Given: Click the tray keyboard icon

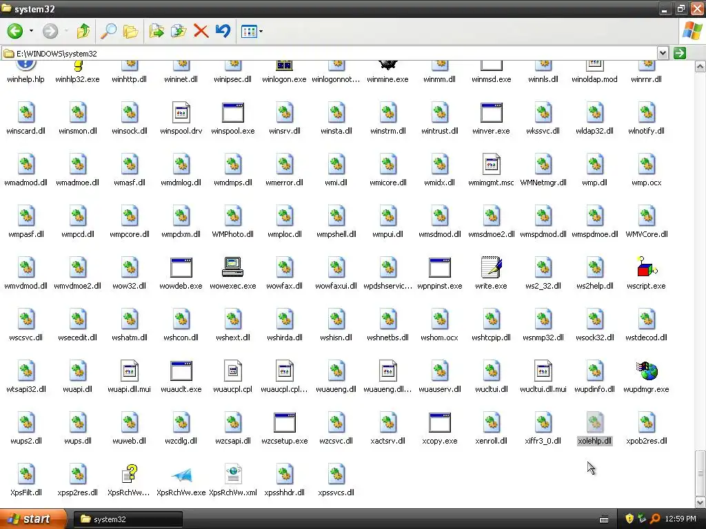Looking at the screenshot, I should click(604, 519).
